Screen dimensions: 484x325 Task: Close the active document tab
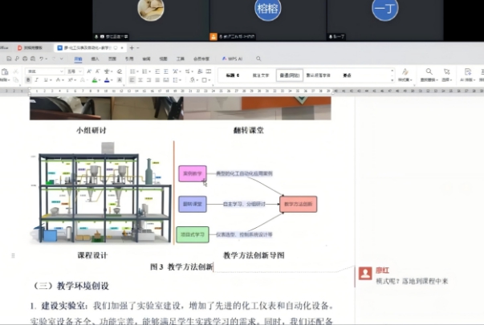tap(122, 48)
